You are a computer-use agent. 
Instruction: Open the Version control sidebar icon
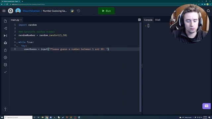click(x=5, y=28)
